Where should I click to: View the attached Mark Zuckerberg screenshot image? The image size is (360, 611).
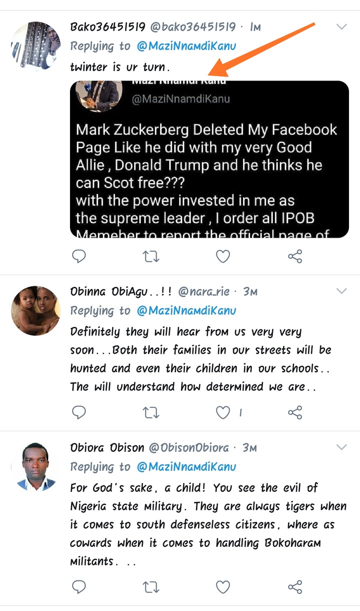coord(209,159)
